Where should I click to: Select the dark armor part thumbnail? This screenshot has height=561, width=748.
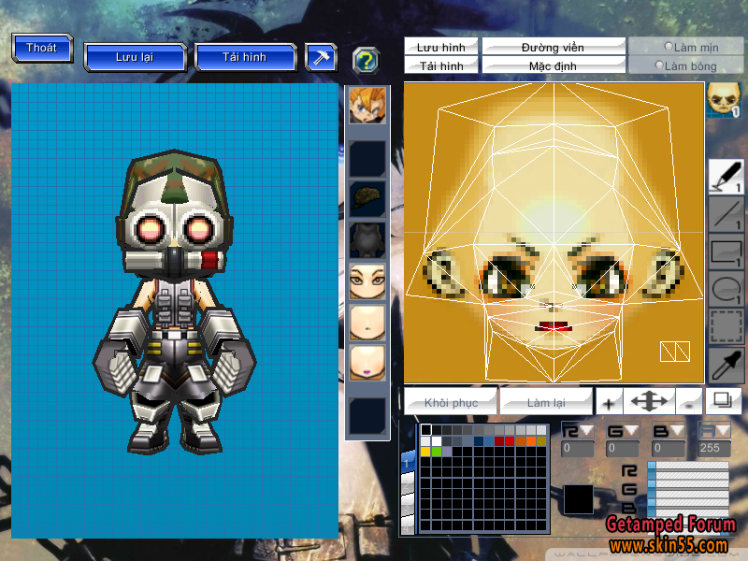pyautogui.click(x=367, y=240)
